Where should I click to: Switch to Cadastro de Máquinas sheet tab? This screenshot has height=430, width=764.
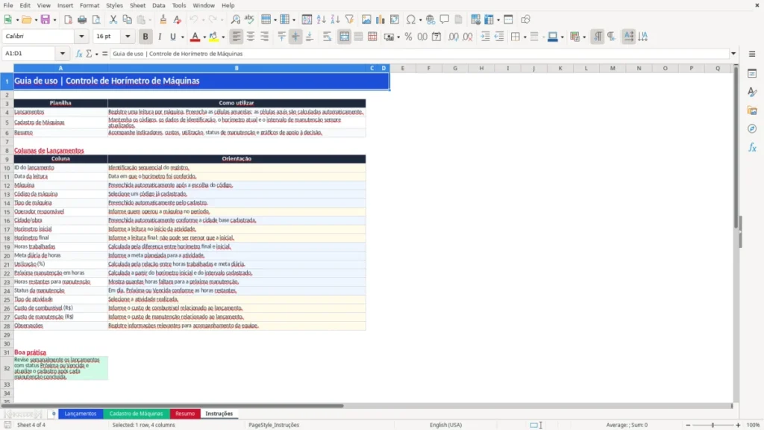[136, 414]
